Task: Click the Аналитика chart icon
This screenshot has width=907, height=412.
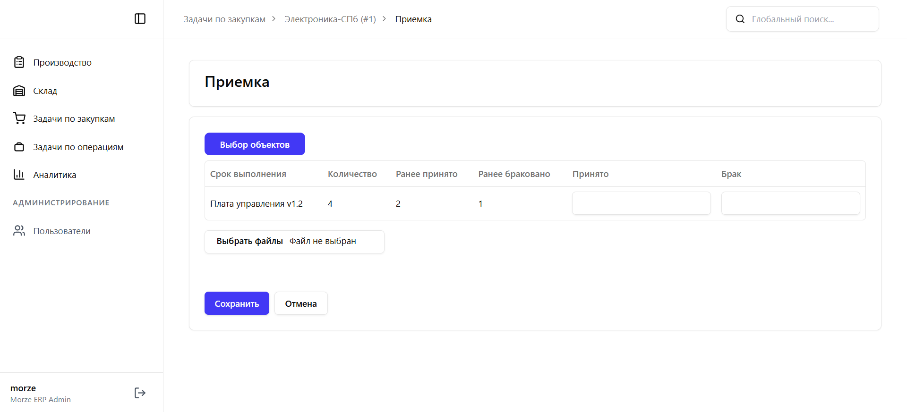Action: 19,175
